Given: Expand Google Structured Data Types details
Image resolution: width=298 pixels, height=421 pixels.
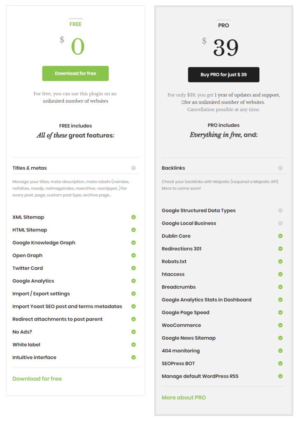Looking at the screenshot, I should tap(280, 210).
